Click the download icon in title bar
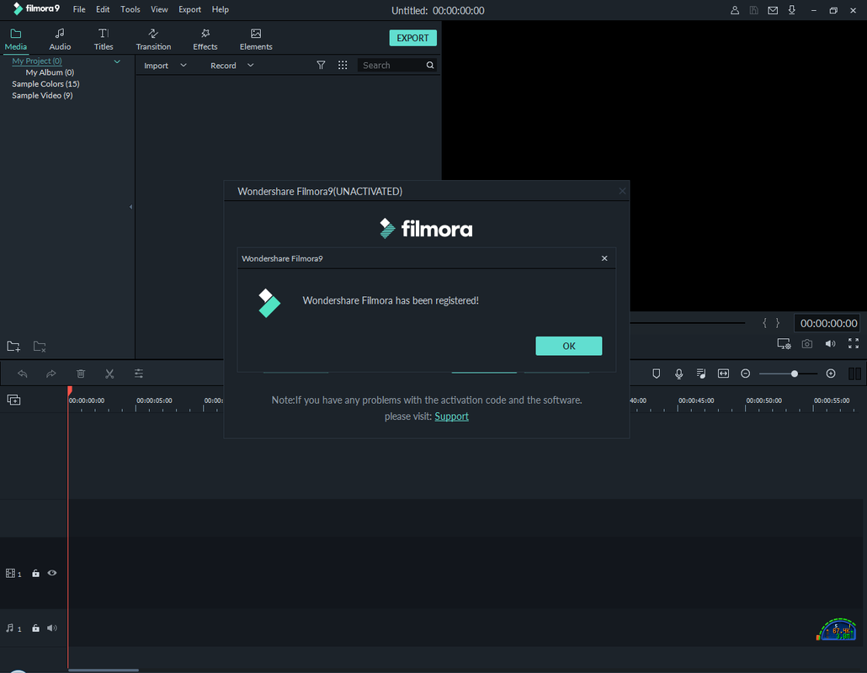The height and width of the screenshot is (673, 867). [x=792, y=10]
